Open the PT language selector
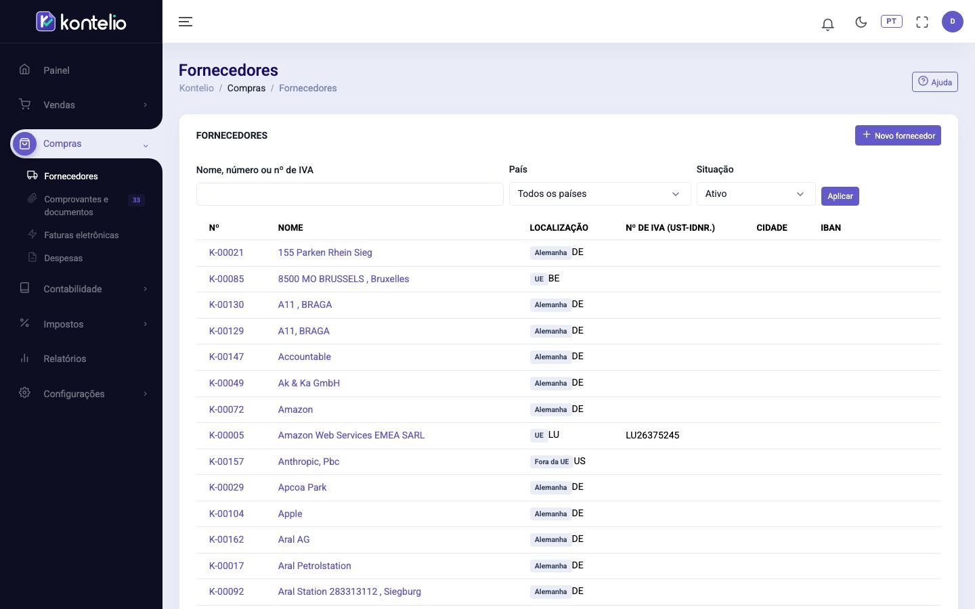 coord(891,21)
